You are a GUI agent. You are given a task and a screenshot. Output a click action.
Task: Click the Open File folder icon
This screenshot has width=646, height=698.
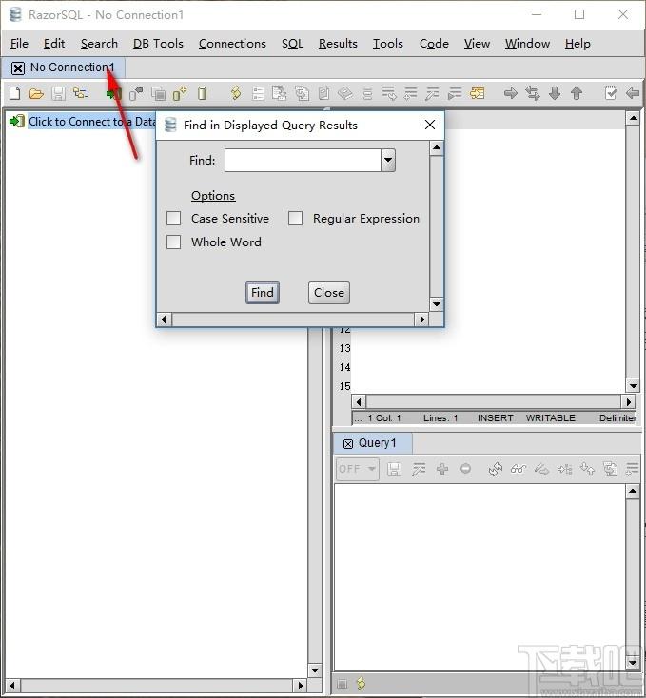click(36, 93)
